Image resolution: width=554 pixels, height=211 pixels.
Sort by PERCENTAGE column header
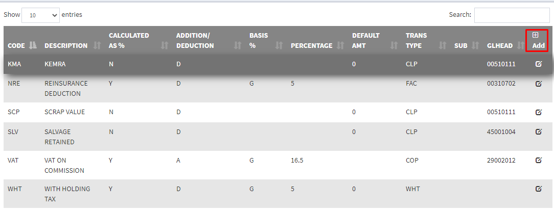(x=311, y=46)
